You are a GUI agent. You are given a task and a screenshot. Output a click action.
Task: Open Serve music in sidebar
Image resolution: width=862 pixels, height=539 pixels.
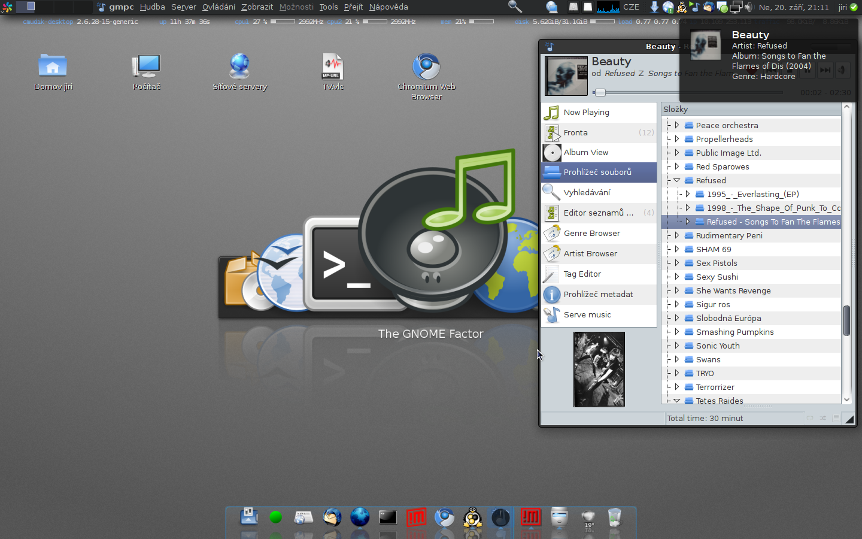pyautogui.click(x=599, y=314)
